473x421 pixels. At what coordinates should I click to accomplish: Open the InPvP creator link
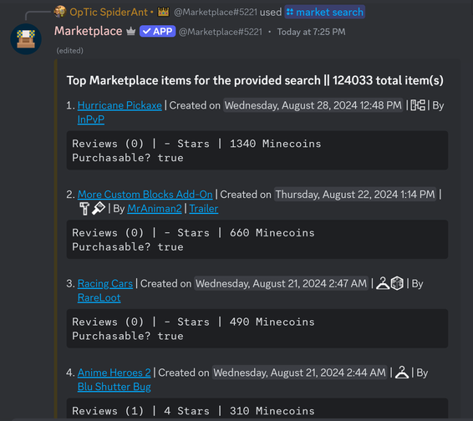point(91,119)
